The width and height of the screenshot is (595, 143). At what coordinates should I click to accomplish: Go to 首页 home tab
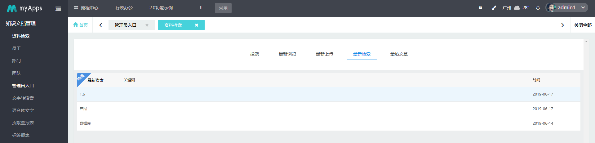80,25
